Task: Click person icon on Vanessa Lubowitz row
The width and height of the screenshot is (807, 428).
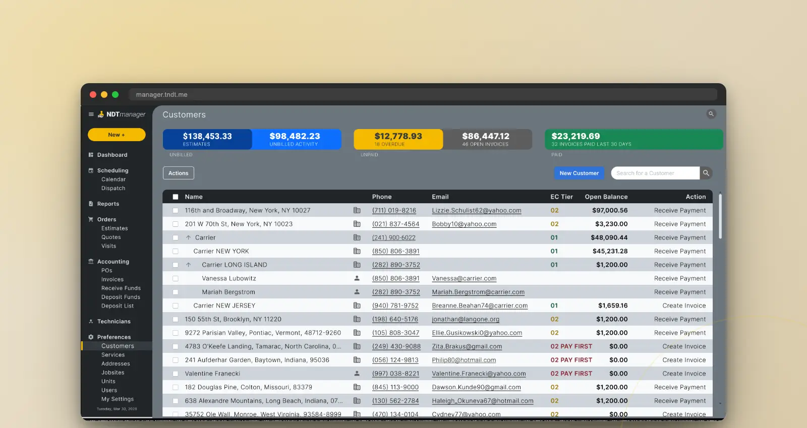Action: [357, 278]
